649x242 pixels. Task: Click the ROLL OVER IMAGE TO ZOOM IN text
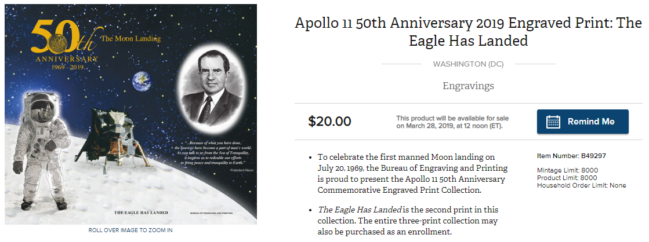[x=130, y=230]
